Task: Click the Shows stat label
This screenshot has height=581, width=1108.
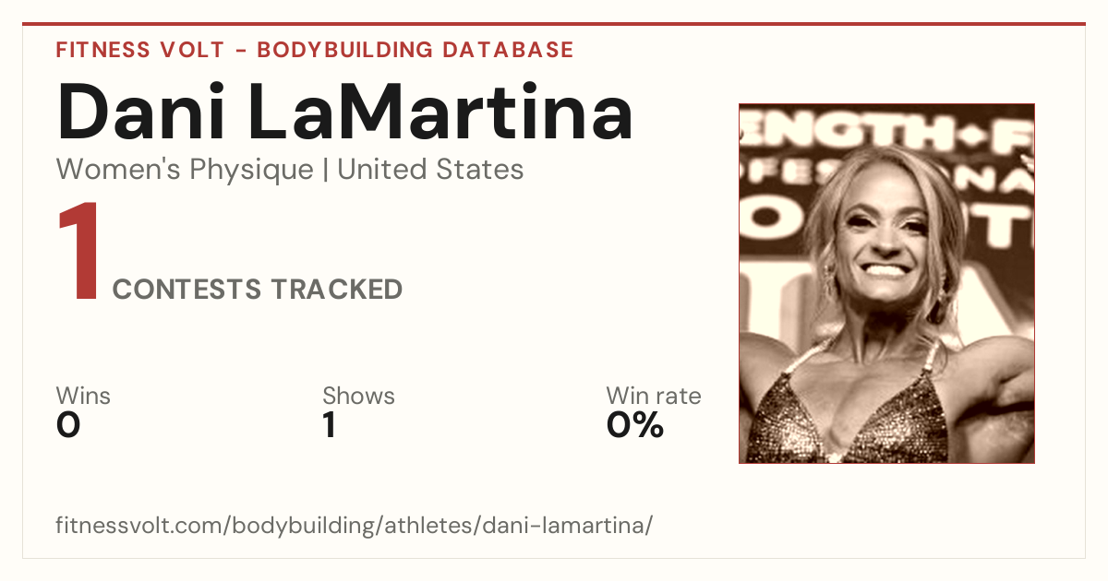Action: pyautogui.click(x=358, y=396)
